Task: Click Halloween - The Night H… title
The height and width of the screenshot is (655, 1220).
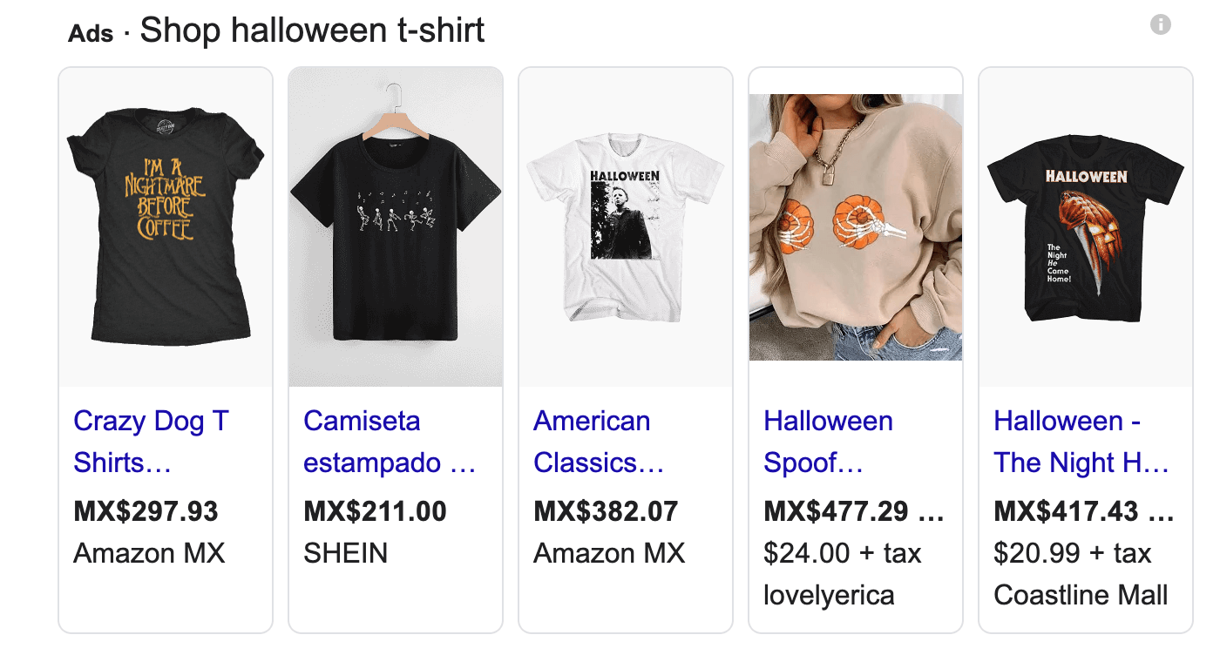Action: tap(1081, 442)
